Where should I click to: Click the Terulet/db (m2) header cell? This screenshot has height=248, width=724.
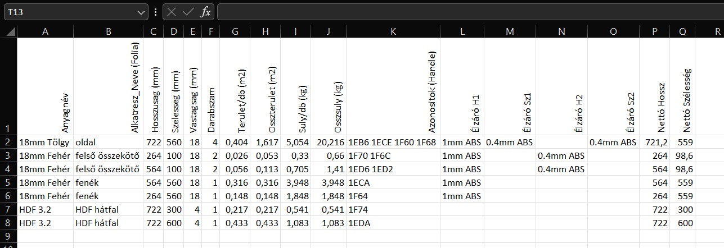pos(235,86)
